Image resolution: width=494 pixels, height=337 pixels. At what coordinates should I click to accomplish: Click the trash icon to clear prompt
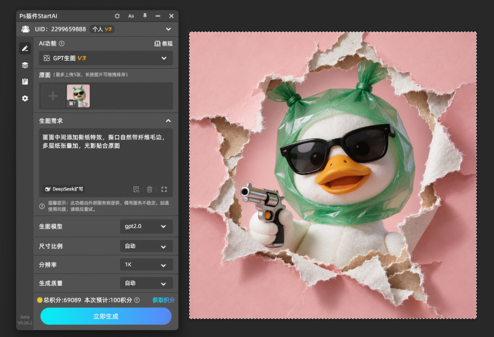click(150, 189)
